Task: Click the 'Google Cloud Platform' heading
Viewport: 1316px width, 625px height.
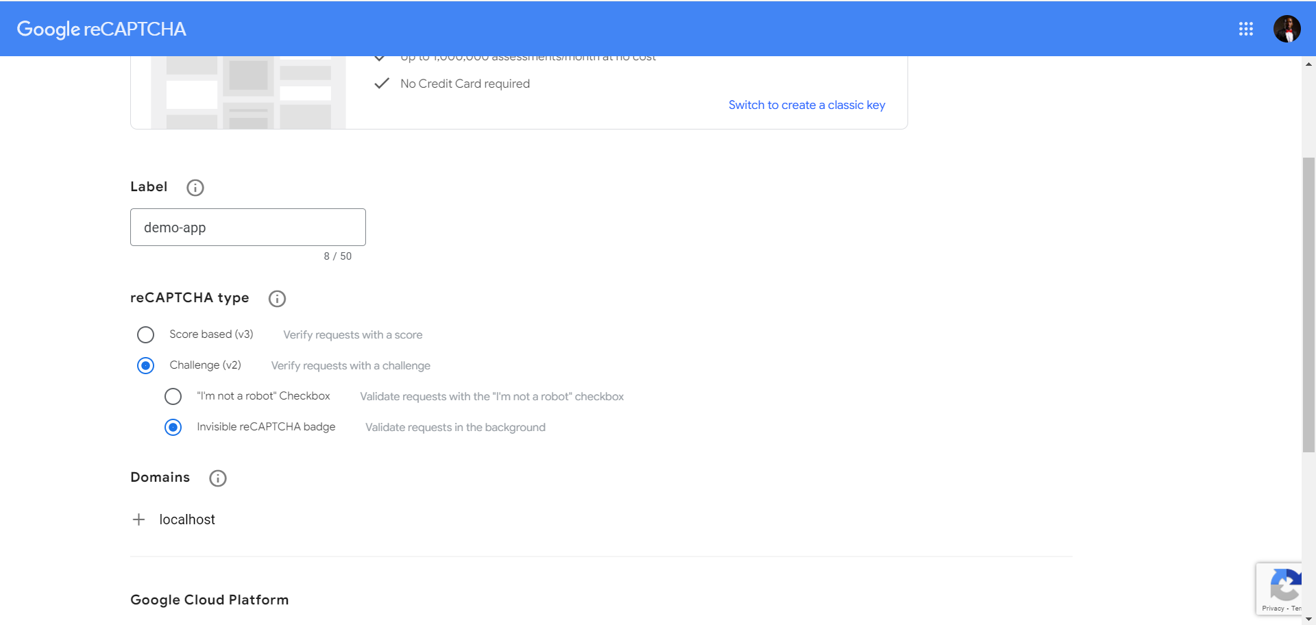Action: pos(210,600)
